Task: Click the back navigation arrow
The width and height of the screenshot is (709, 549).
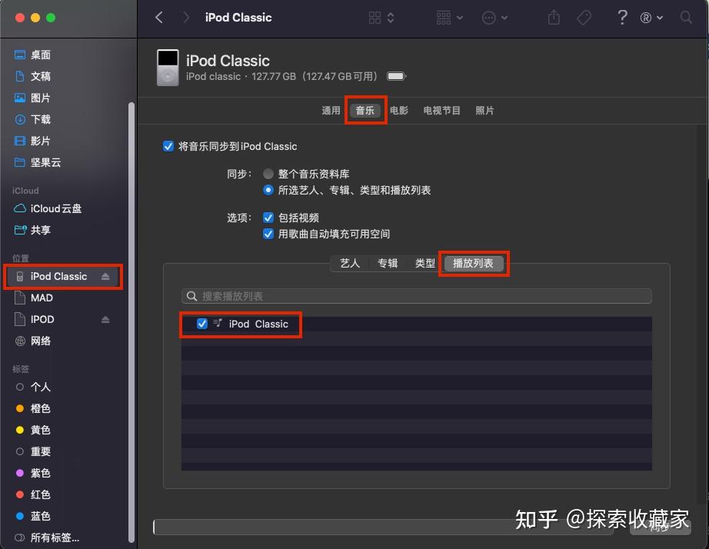Action: [159, 17]
